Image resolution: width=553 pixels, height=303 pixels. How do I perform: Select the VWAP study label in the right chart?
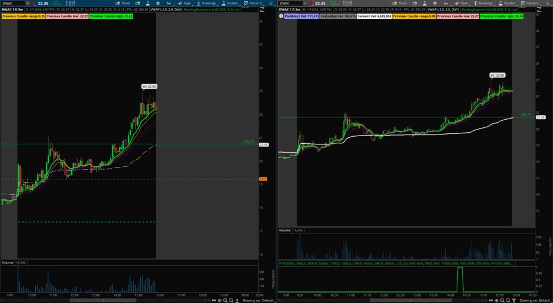pos(443,9)
